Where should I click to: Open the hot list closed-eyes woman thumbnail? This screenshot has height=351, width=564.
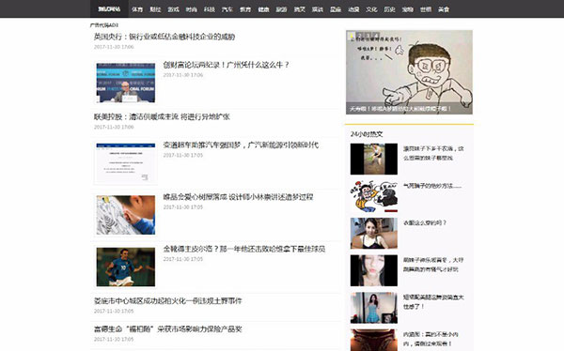point(374,270)
